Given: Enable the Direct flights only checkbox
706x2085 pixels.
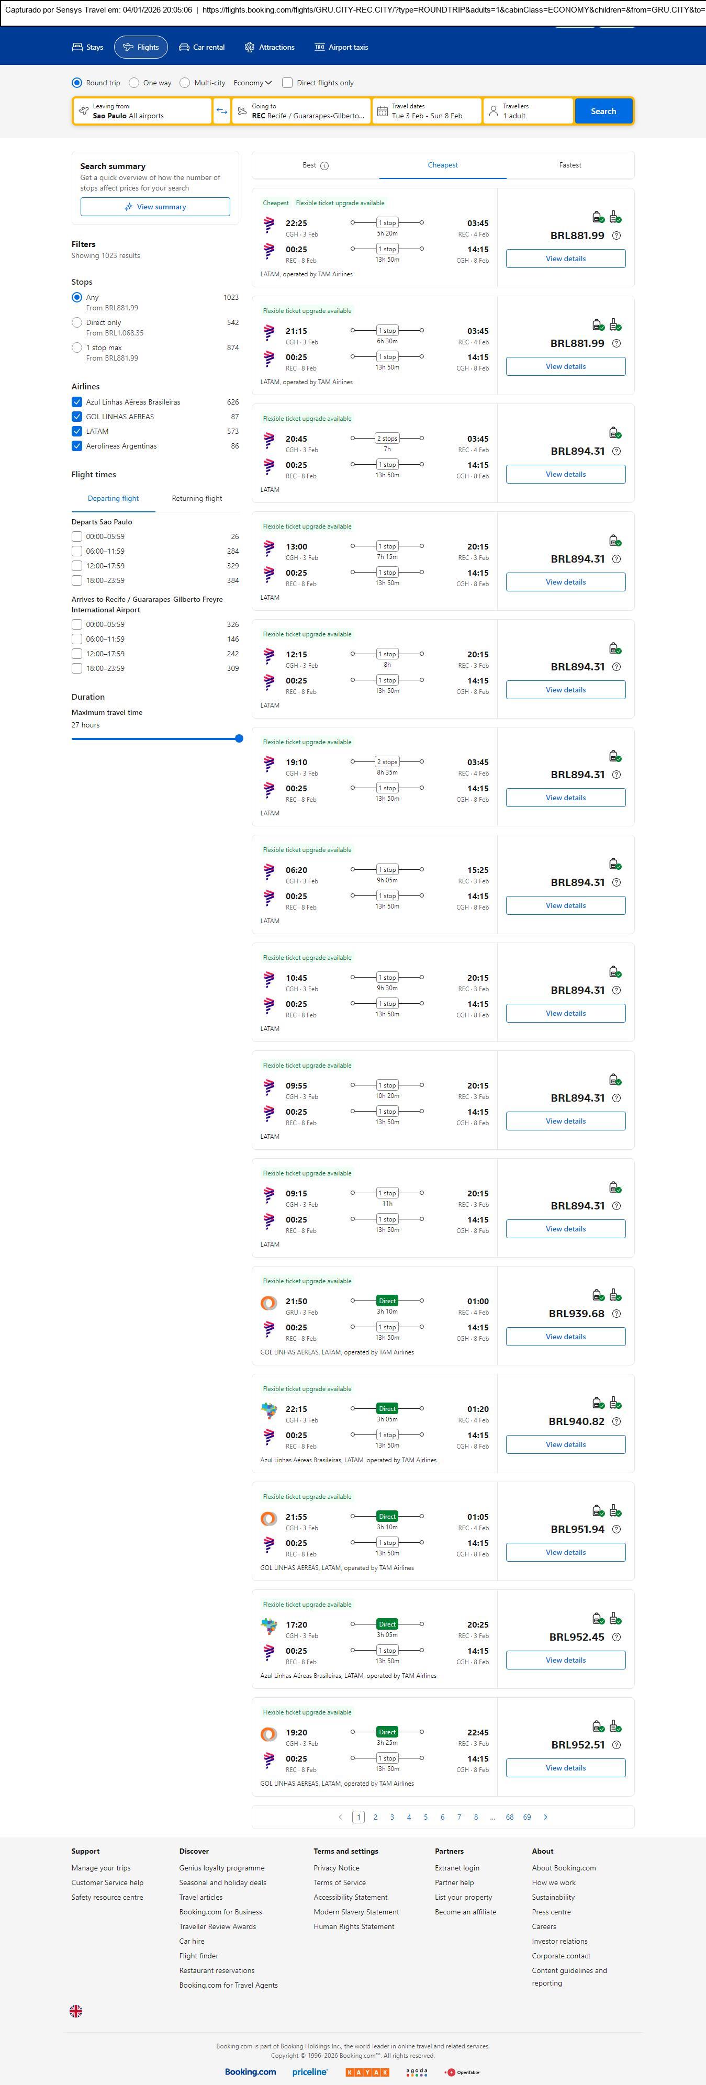Looking at the screenshot, I should pos(287,83).
